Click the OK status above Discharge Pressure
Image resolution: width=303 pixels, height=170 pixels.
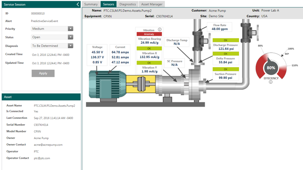226,40
